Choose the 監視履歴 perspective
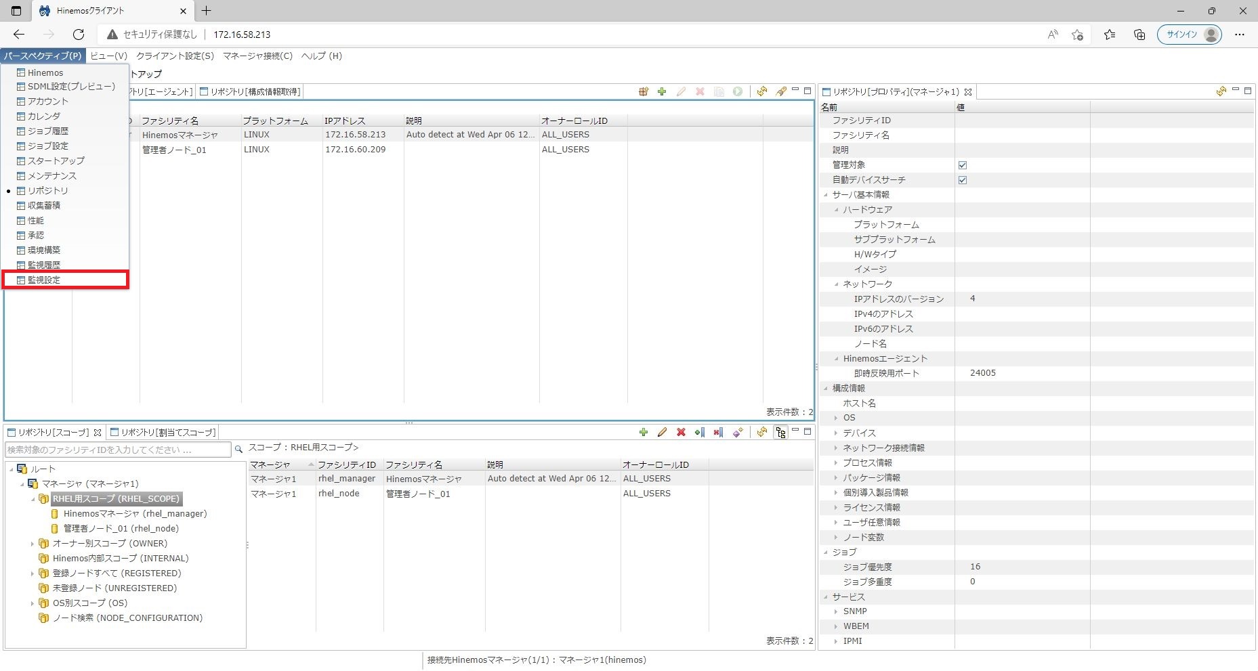 click(x=66, y=265)
